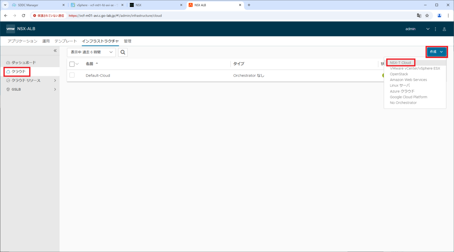
Task: Open the vertical three-dot menu in header
Action: pyautogui.click(x=435, y=29)
